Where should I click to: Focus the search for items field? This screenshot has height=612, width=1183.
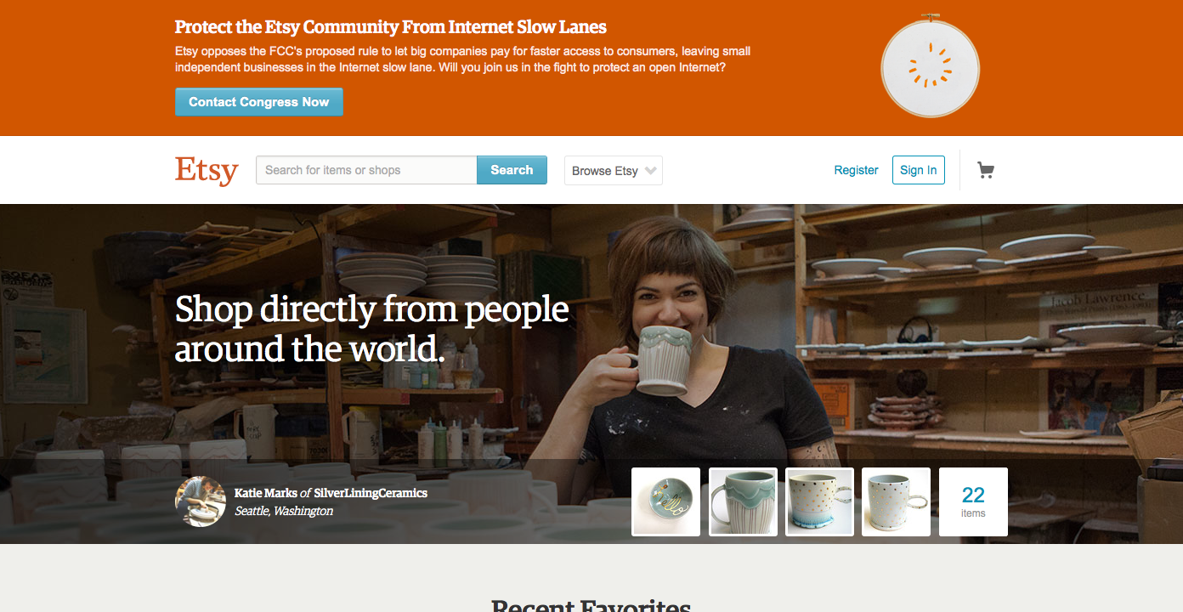366,170
